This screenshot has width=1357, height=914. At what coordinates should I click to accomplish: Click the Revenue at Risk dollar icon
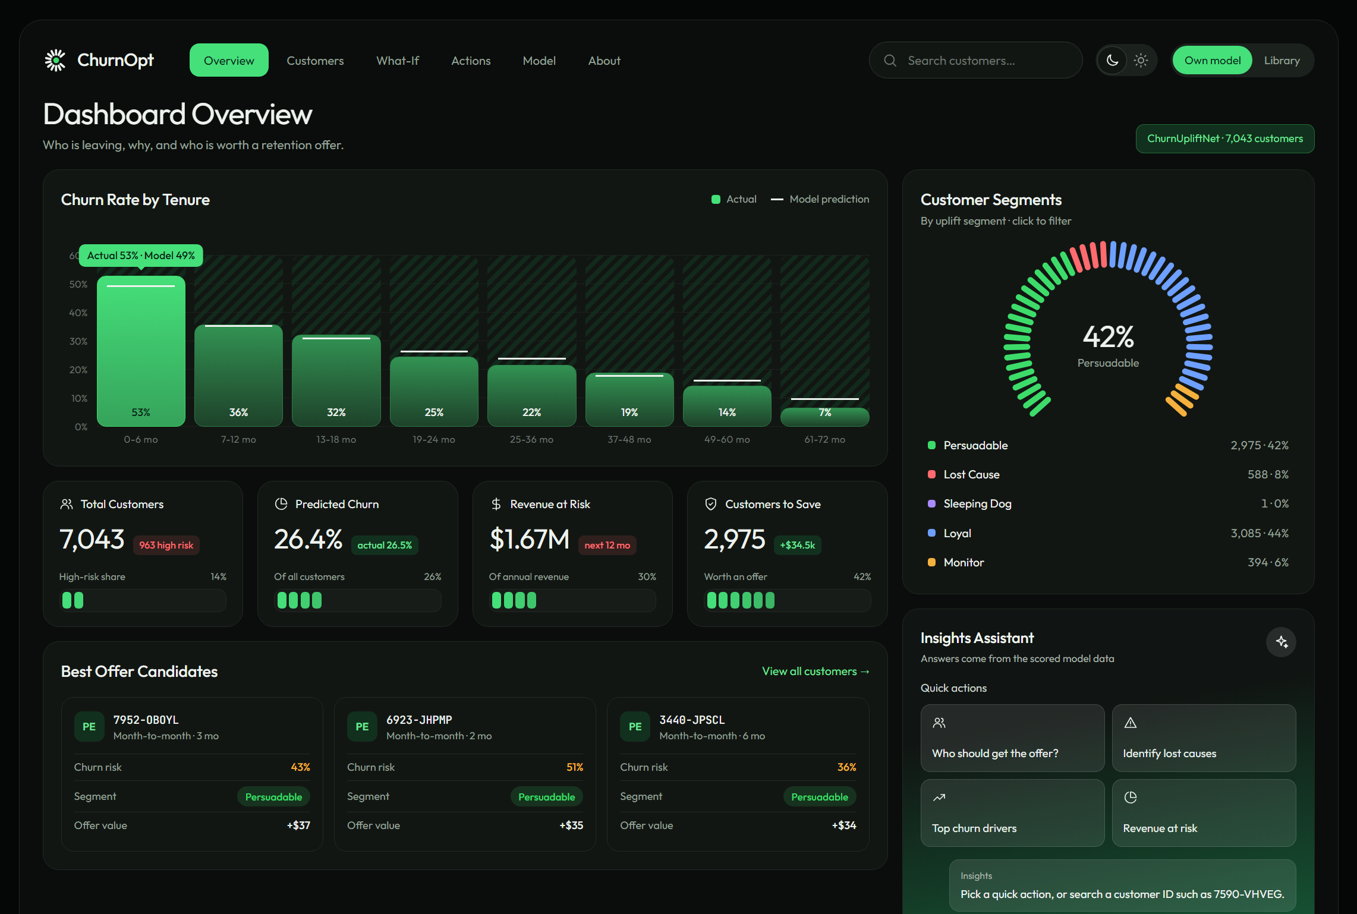pyautogui.click(x=496, y=504)
